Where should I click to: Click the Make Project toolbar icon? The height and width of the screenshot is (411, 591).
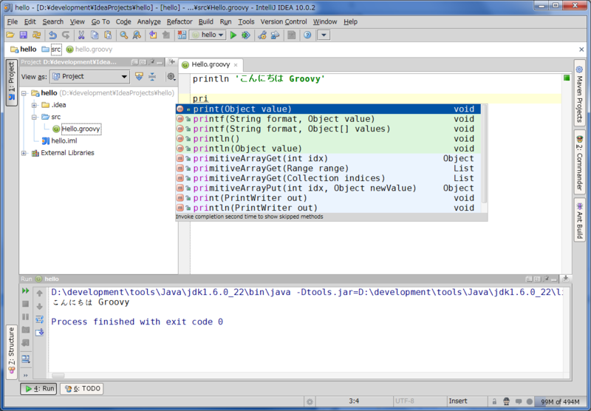[x=182, y=35]
